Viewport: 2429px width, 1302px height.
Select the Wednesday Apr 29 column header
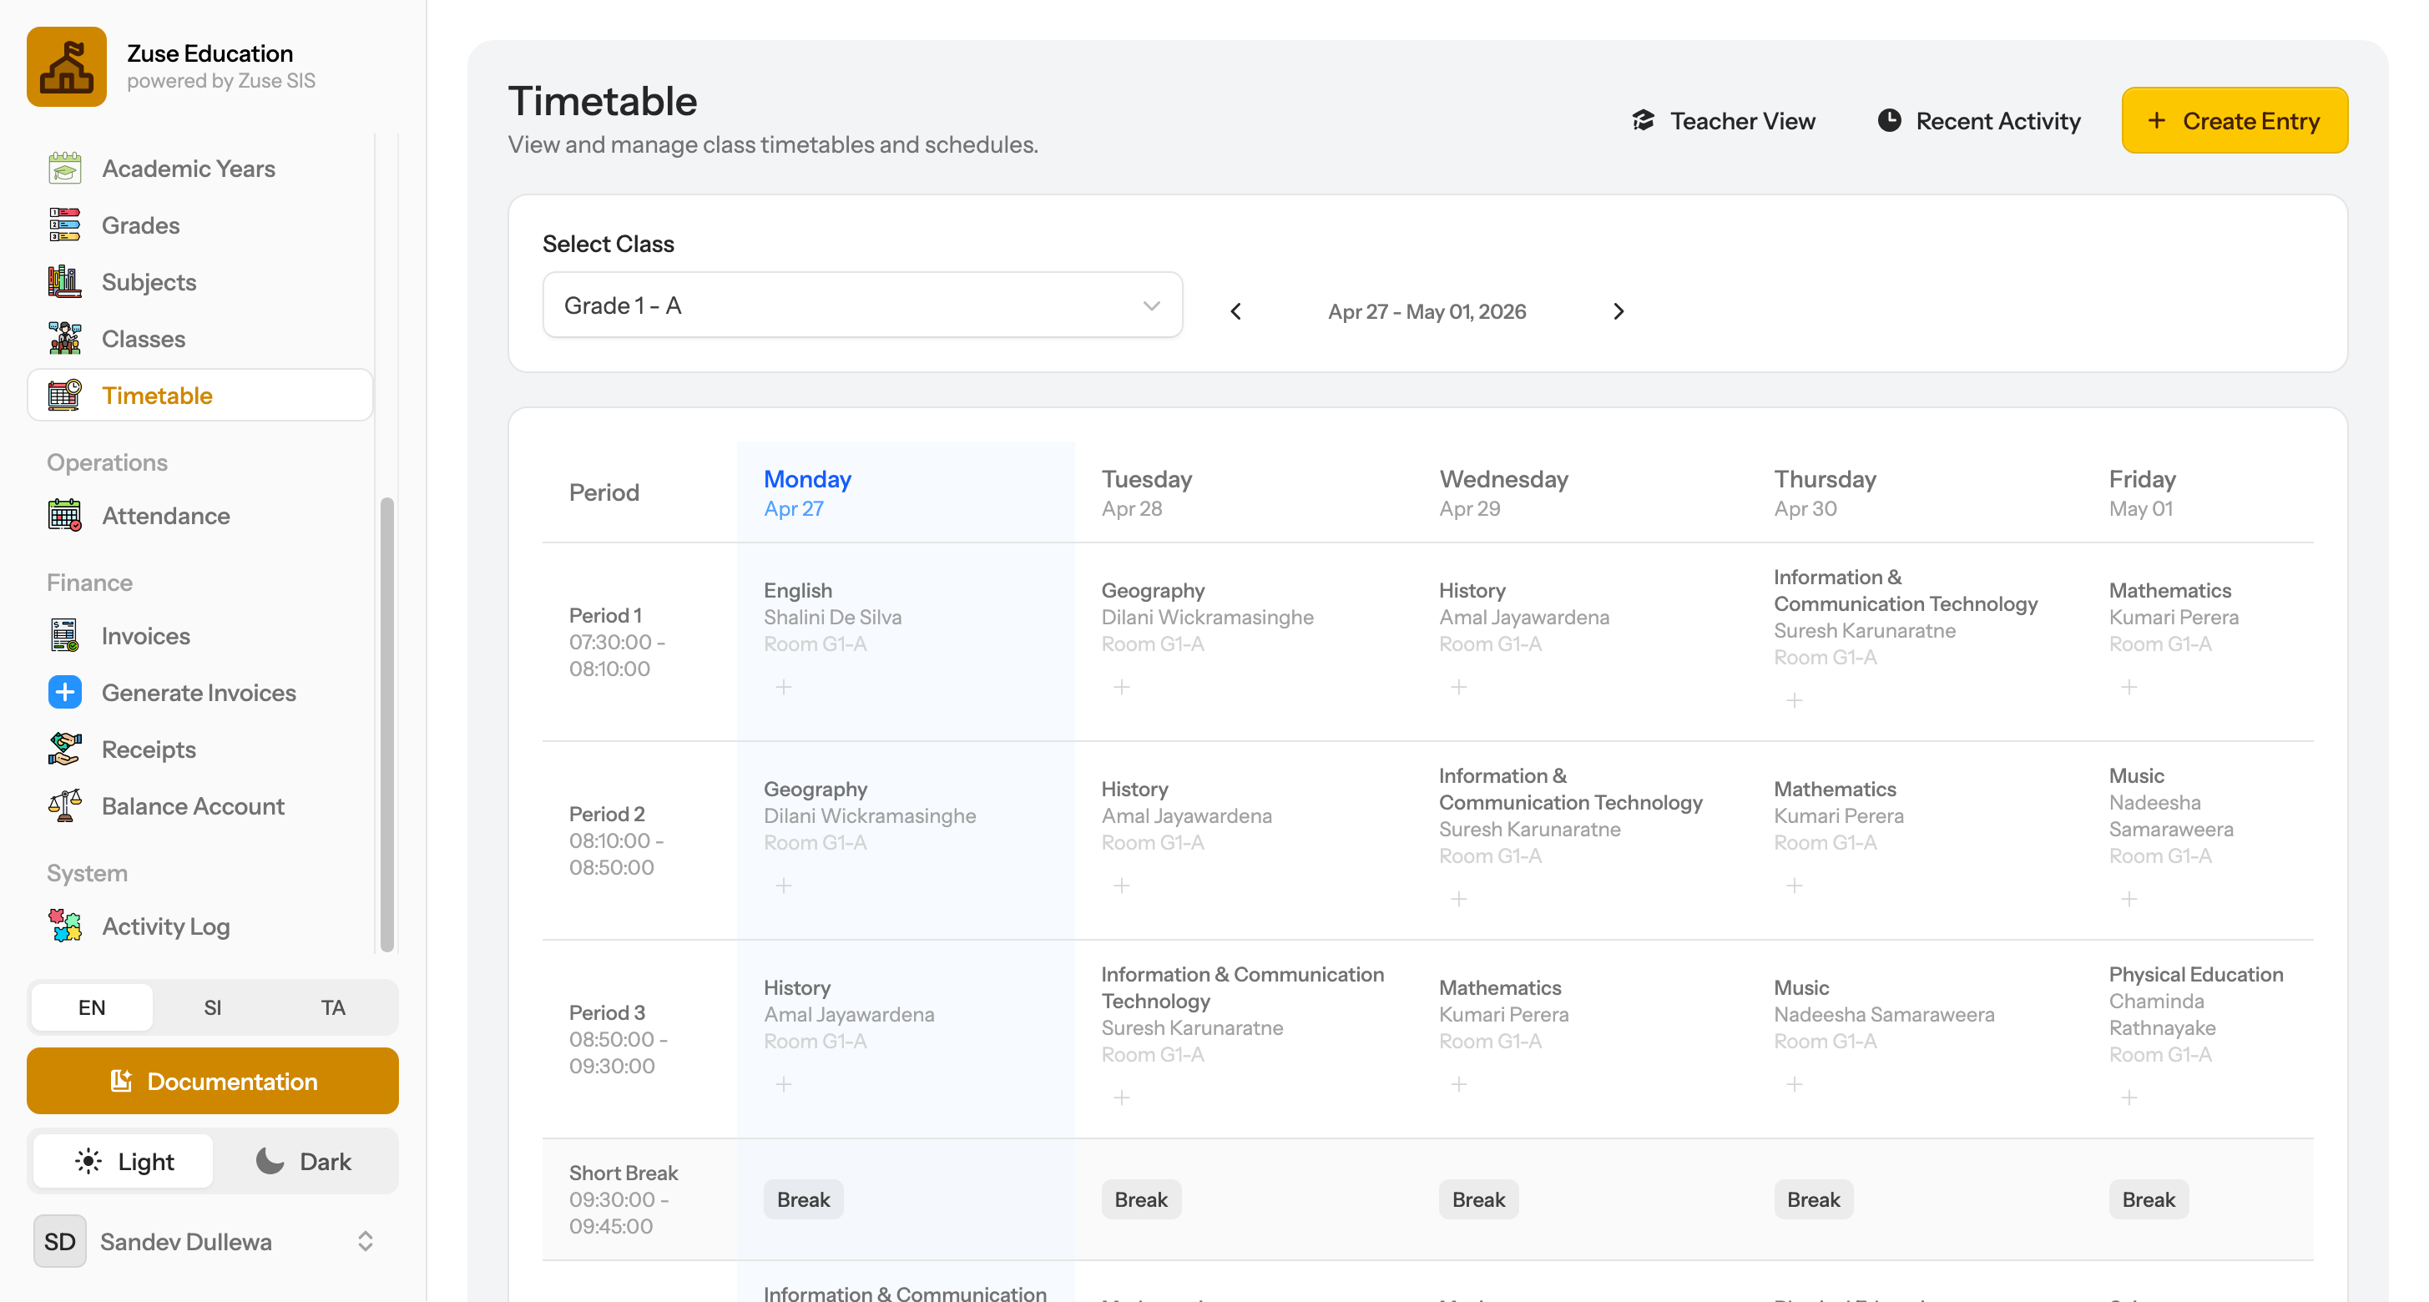(1579, 492)
